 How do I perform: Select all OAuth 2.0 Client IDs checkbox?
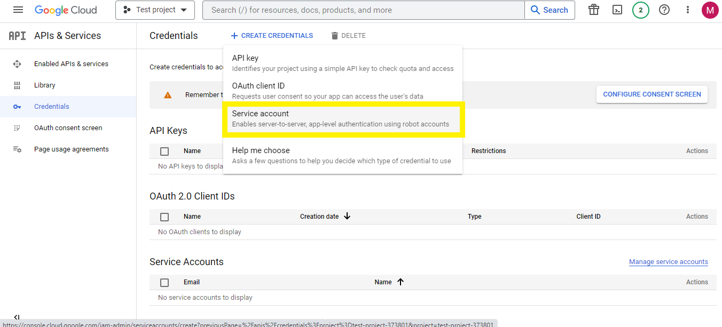[x=164, y=217]
